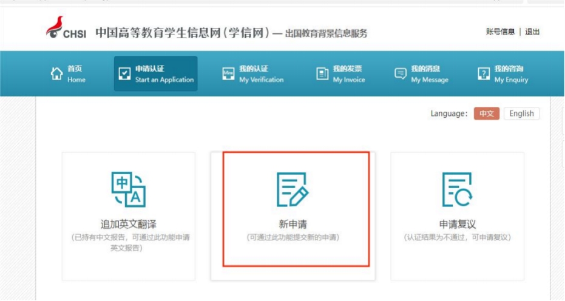Click the 新申请 card title text
Viewport: 565px width, 301px height.
pos(293,224)
